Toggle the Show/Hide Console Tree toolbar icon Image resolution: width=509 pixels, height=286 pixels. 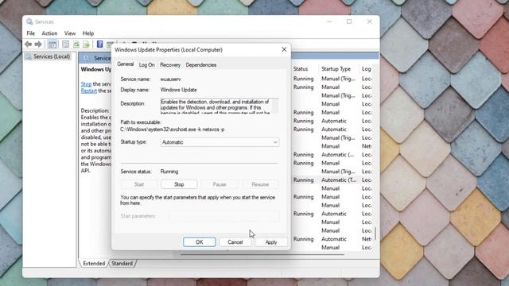[x=52, y=44]
